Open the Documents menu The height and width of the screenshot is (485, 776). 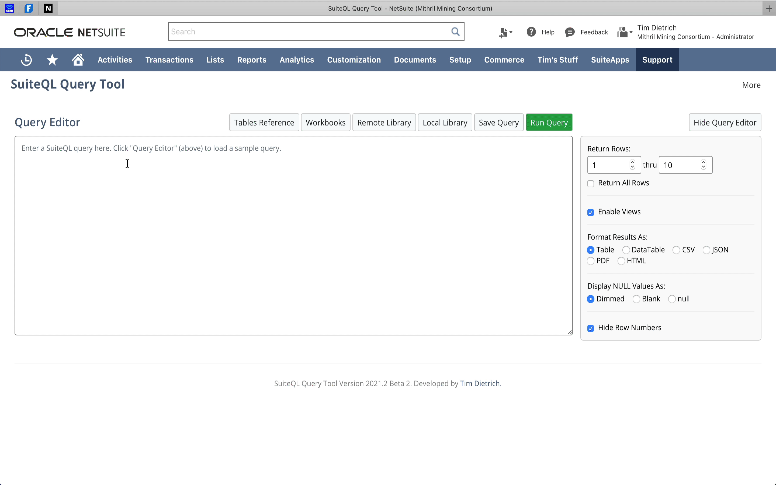tap(415, 60)
